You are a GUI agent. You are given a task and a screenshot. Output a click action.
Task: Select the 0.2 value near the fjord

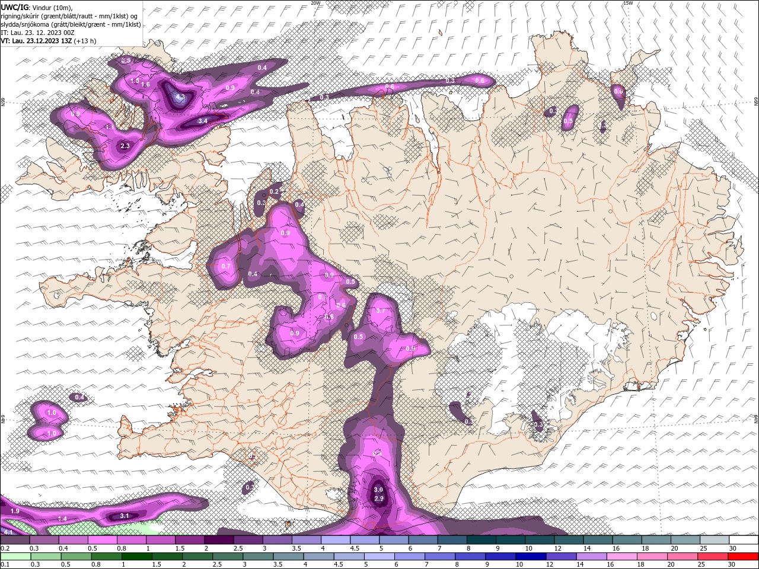click(x=274, y=191)
